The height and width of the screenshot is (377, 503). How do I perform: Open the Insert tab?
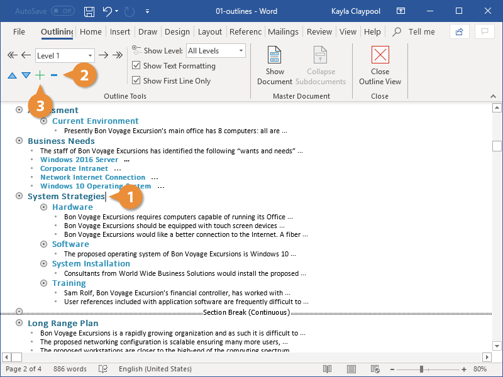(120, 32)
